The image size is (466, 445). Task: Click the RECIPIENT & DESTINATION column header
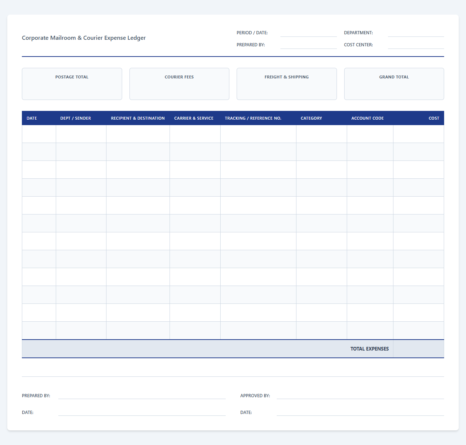coord(138,118)
